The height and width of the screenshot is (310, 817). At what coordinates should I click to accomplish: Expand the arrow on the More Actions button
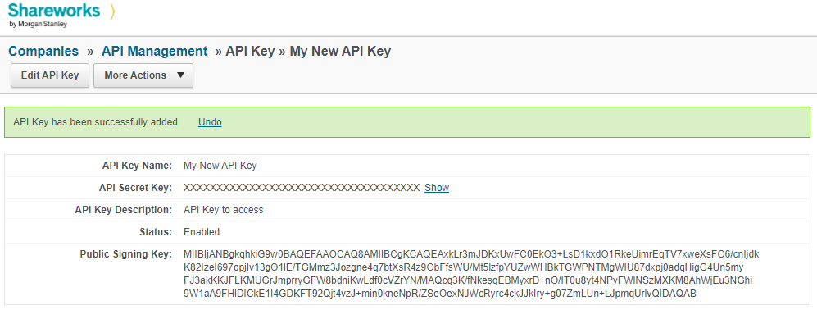click(x=180, y=75)
